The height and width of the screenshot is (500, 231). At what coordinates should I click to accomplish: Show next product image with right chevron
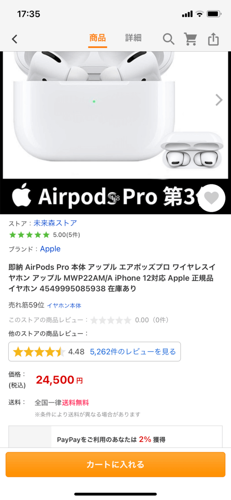(219, 100)
